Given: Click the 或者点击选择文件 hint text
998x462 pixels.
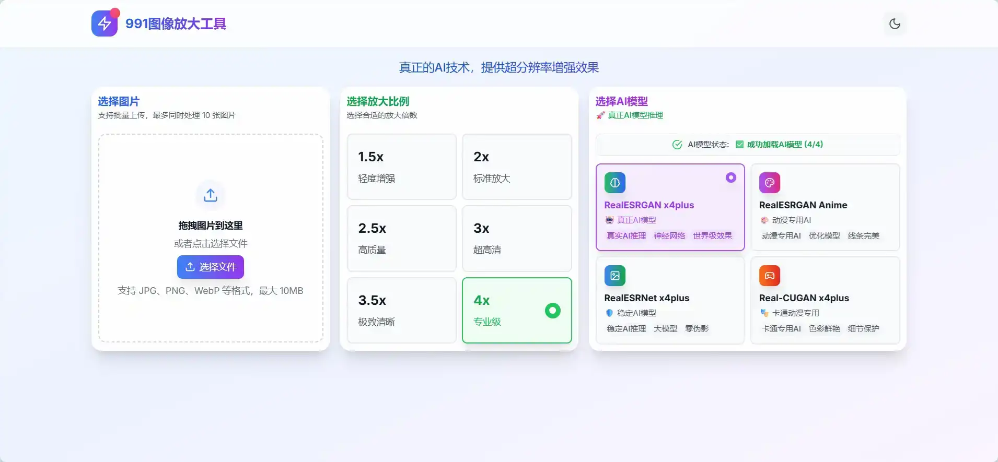Looking at the screenshot, I should [211, 244].
